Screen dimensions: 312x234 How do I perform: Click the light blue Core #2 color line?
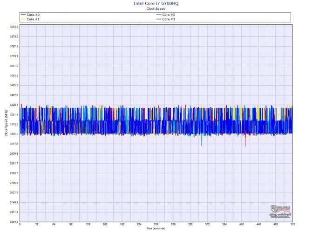click(x=159, y=15)
